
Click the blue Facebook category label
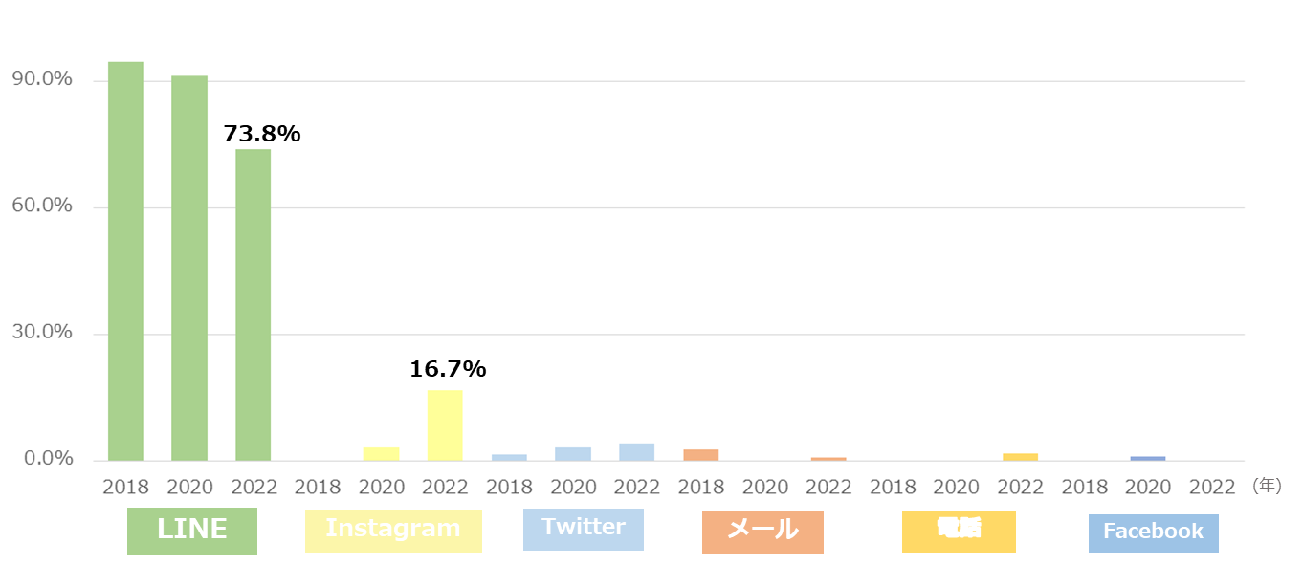(1153, 533)
